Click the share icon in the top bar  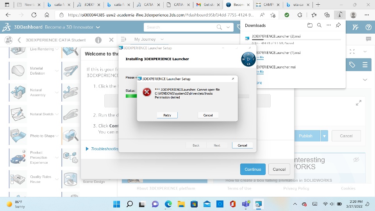355,27
